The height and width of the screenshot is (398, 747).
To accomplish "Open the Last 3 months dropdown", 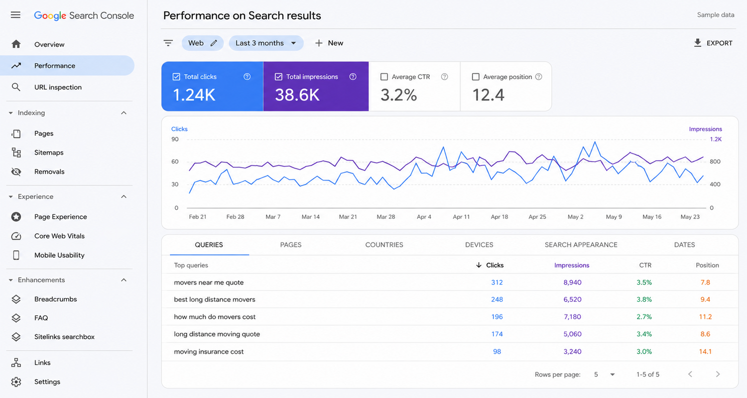I will point(266,43).
